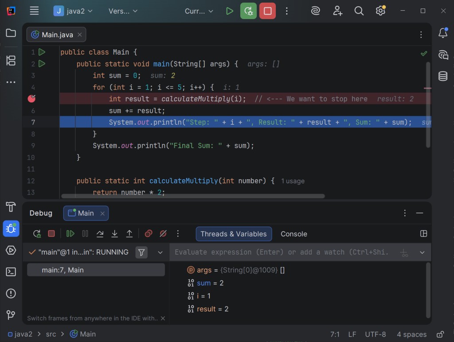This screenshot has height=342, width=454.
Task: Dismiss the Switch frames hint
Action: pos(163,318)
